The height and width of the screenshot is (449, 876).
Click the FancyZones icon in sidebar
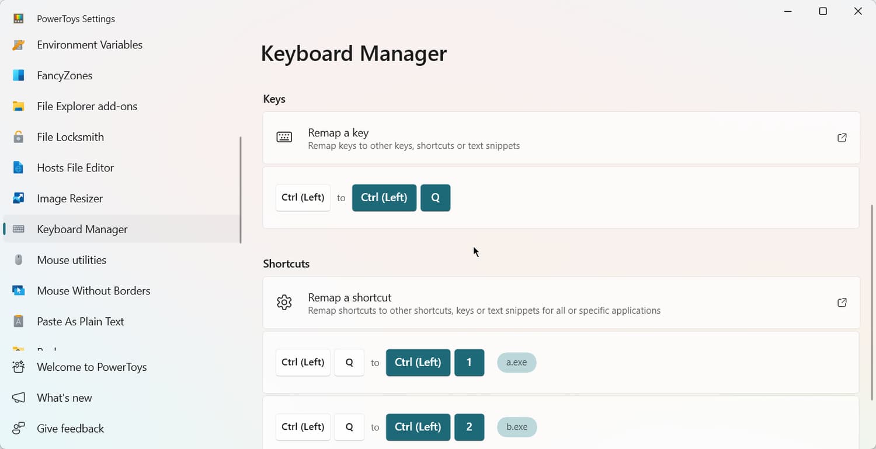[x=19, y=75]
